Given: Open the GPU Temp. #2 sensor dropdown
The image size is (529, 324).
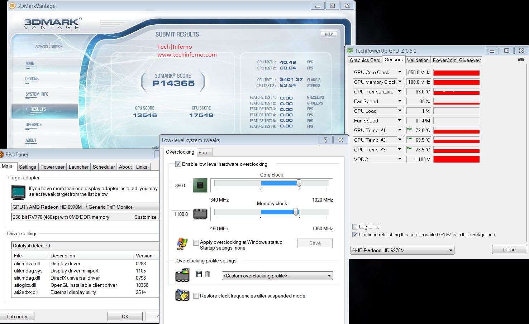Looking at the screenshot, I should [400, 140].
